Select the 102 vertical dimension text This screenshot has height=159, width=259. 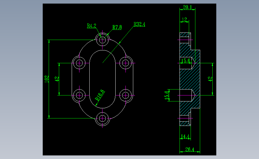(47, 79)
